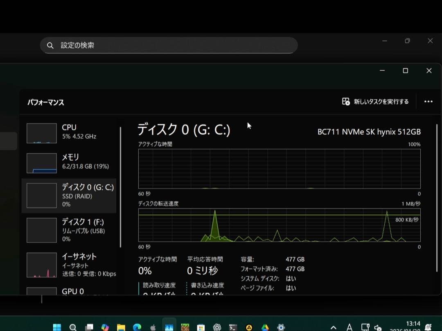
Task: Expand hidden icons in the system tray
Action: (x=333, y=327)
